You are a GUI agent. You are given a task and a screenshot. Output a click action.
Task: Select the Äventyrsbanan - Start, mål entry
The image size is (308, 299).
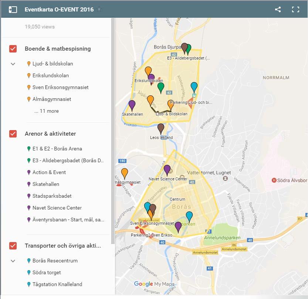pos(68,220)
